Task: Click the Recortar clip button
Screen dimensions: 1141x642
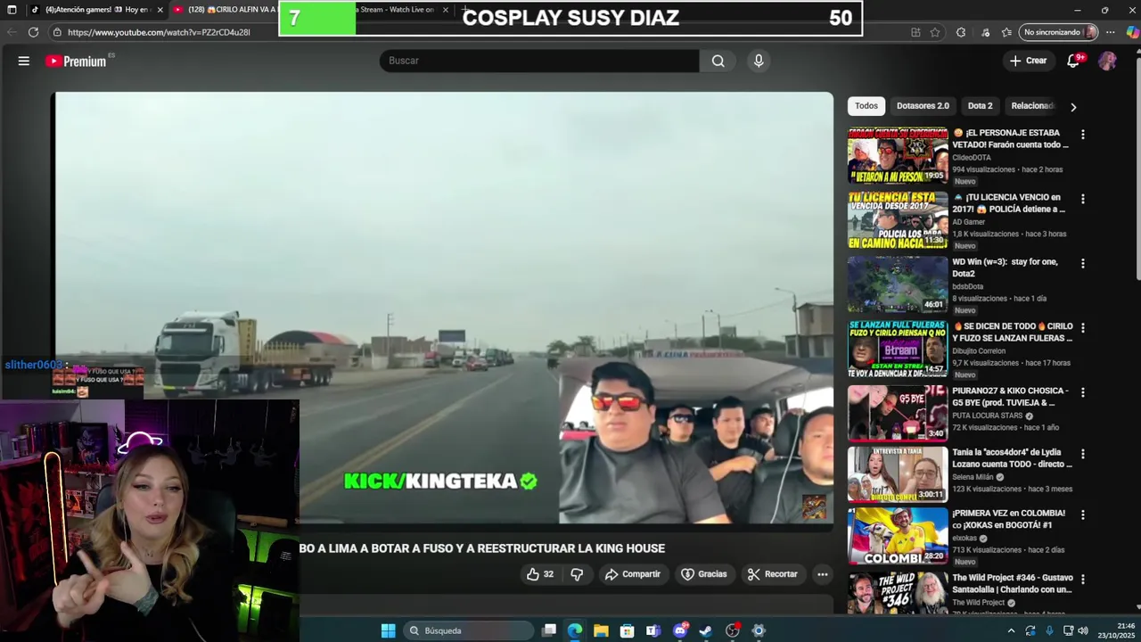Action: tap(772, 574)
